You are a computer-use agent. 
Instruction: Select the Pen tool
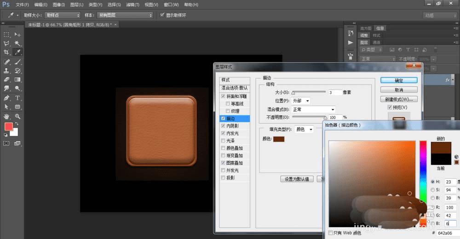tap(6, 98)
